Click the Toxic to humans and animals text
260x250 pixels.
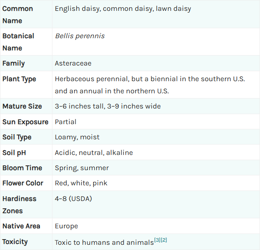[104, 243]
